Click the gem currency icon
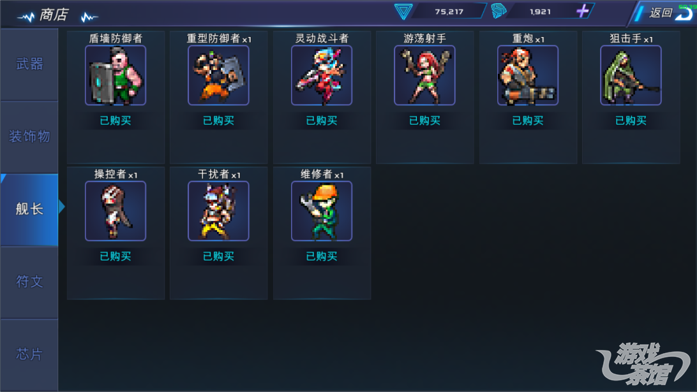 point(498,11)
